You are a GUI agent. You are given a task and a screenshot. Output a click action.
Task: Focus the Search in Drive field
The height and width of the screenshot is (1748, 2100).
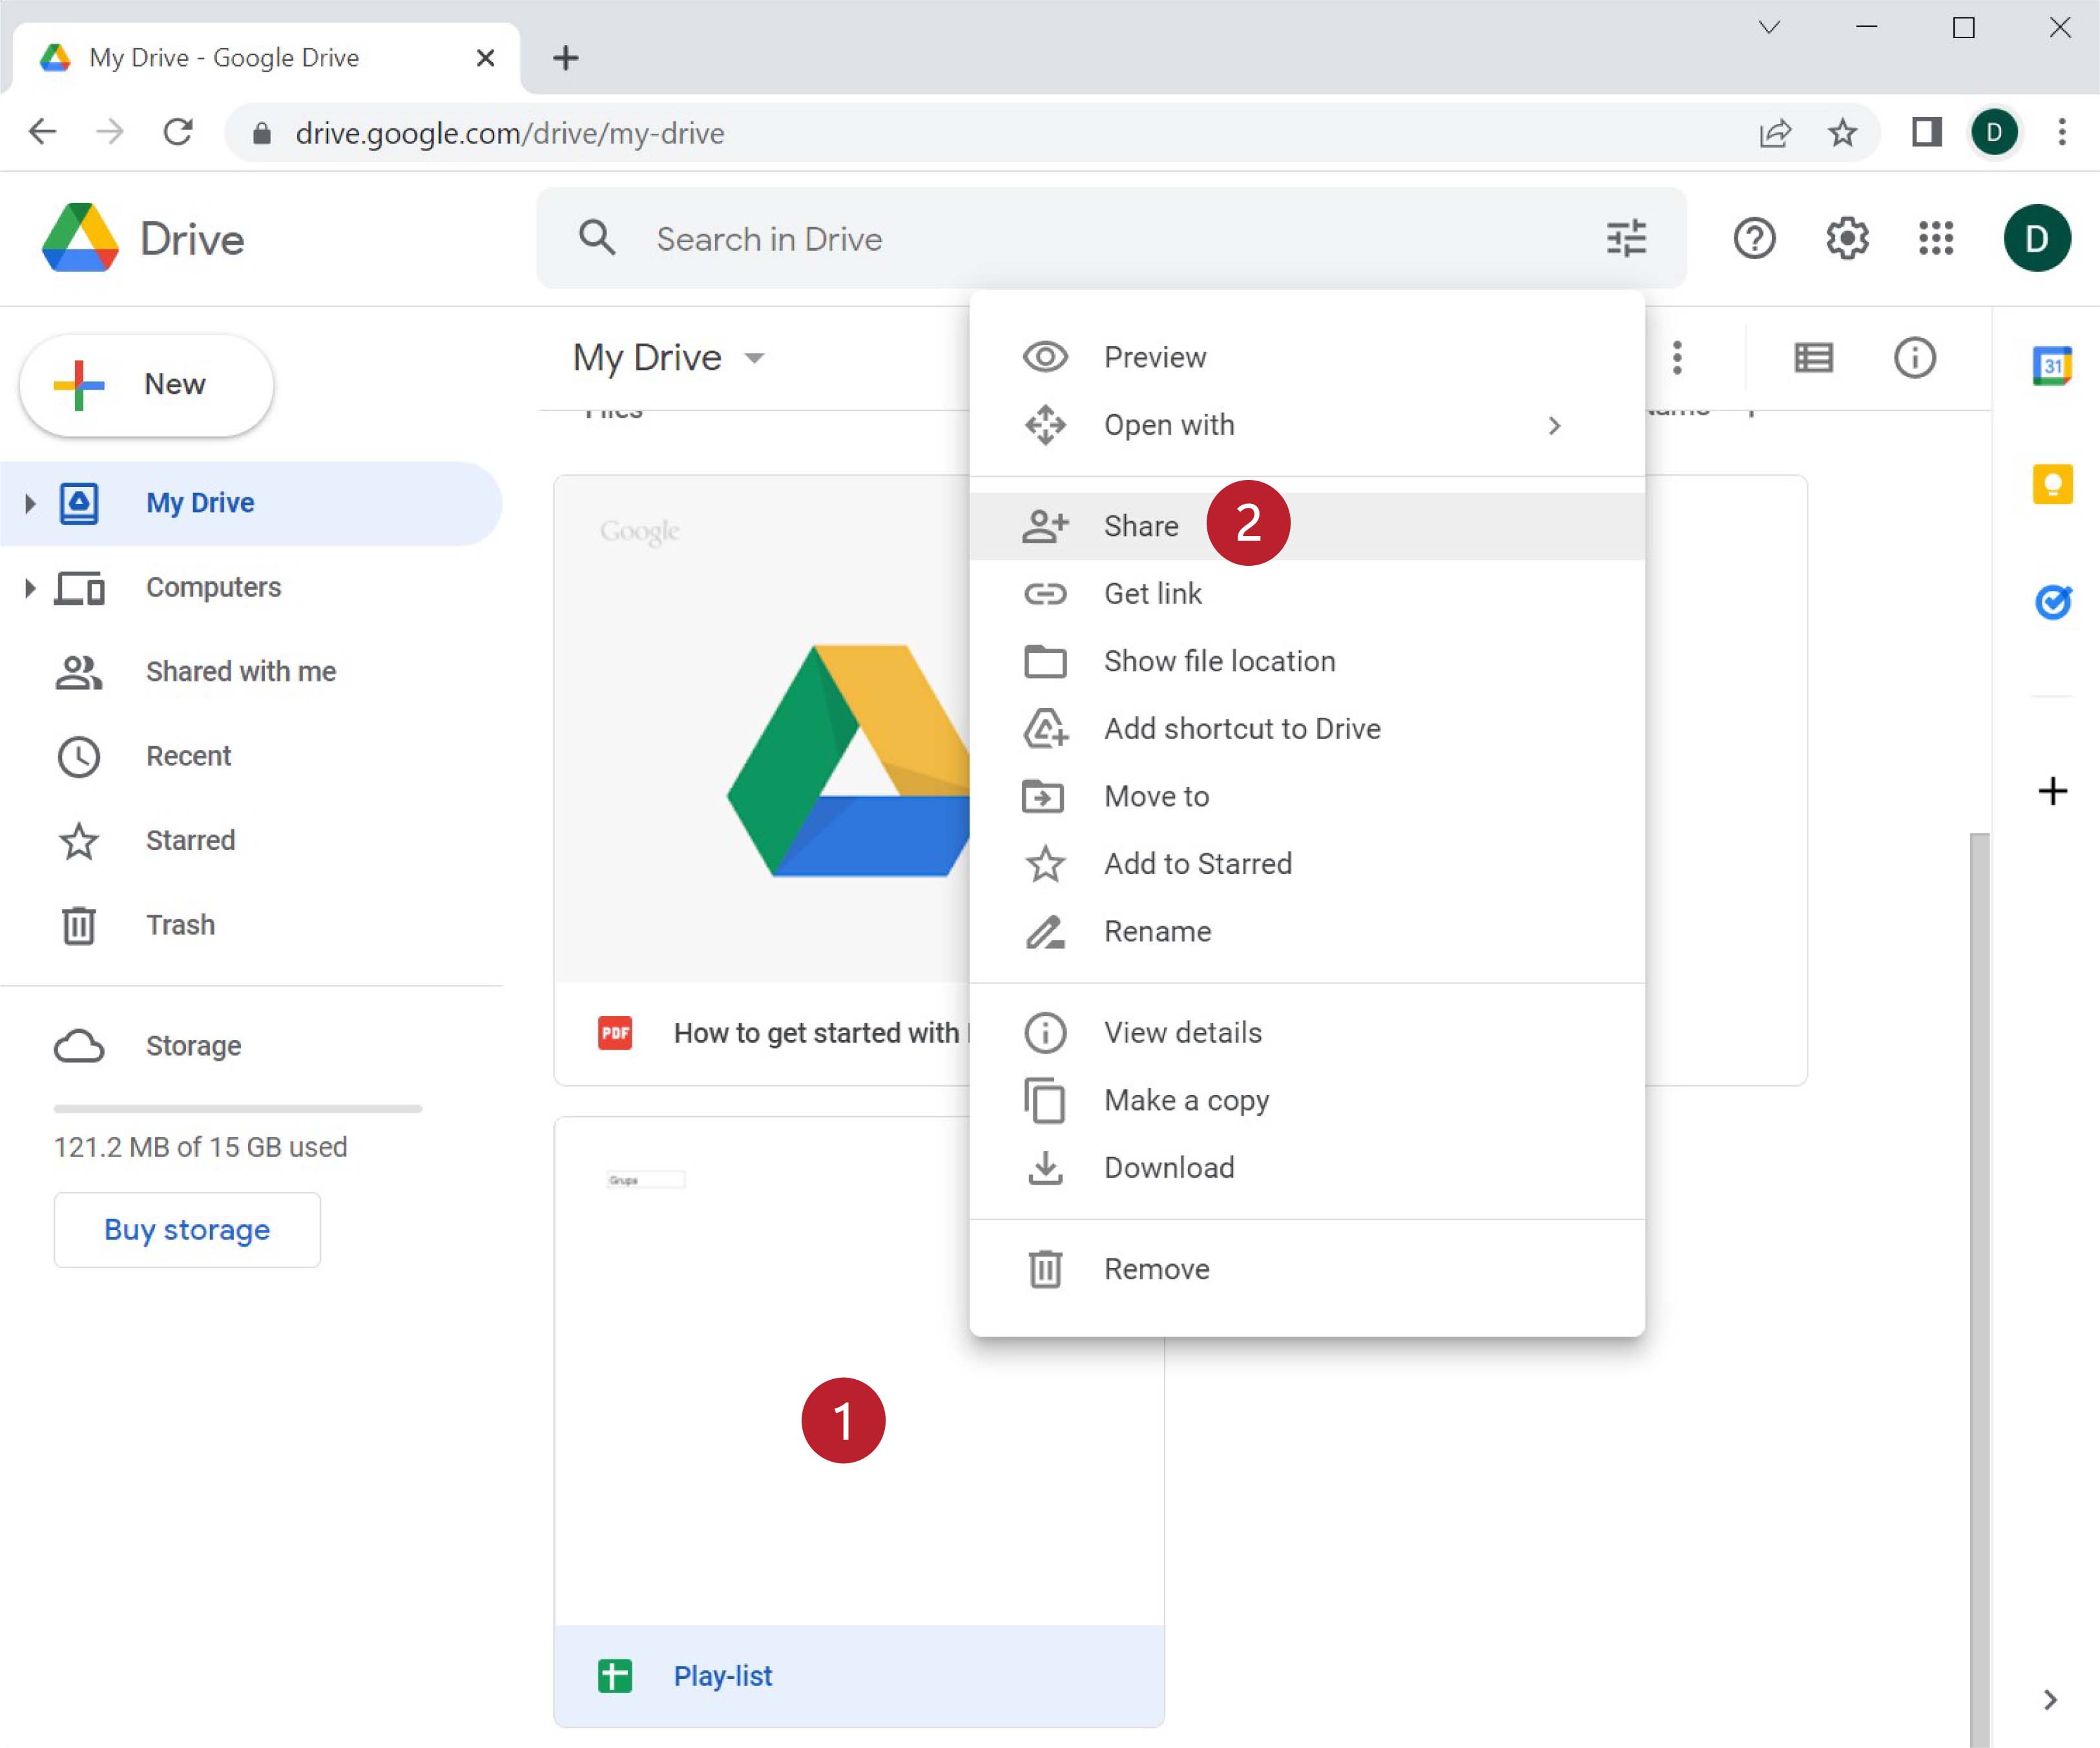pos(1100,238)
